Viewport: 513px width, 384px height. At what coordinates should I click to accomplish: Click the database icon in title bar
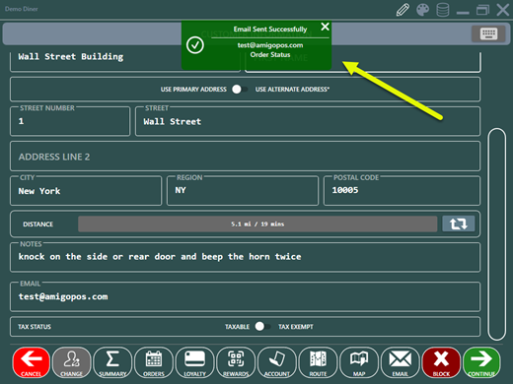click(443, 10)
